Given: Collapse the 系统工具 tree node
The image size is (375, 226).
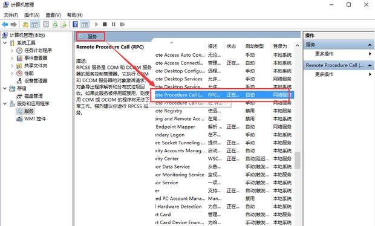Looking at the screenshot, I should pyautogui.click(x=5, y=43).
